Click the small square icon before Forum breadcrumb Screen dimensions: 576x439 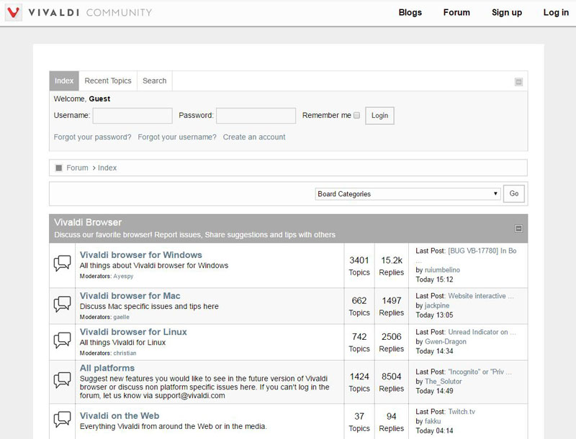58,168
